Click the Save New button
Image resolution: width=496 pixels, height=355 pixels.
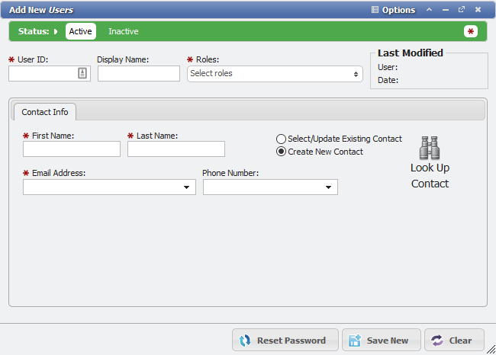point(382,341)
